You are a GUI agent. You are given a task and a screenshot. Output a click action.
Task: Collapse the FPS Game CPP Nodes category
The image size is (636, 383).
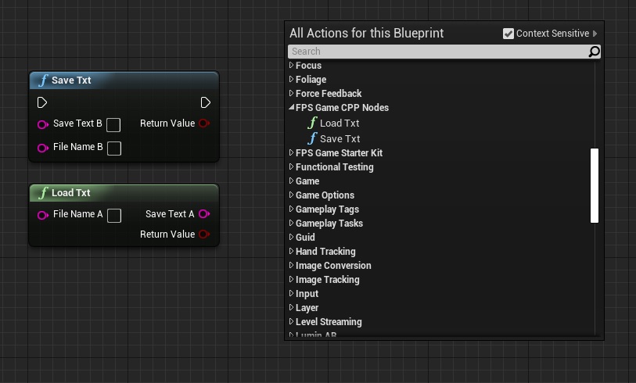(292, 108)
